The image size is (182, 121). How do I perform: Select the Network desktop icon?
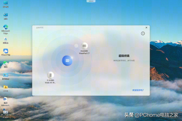click(6, 15)
